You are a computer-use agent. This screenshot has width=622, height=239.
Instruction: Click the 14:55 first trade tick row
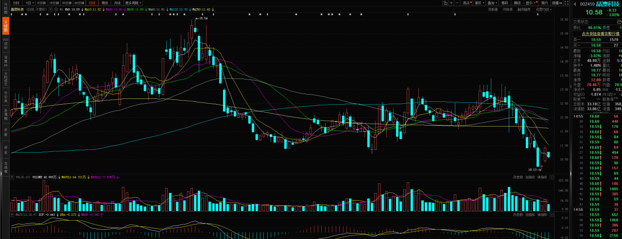(x=597, y=116)
